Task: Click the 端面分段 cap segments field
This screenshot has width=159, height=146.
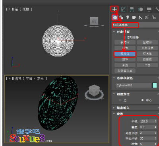Action: tap(147, 138)
